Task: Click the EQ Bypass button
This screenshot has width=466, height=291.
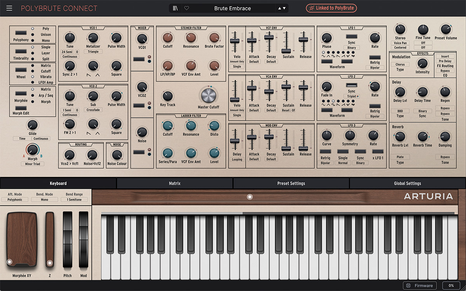Action: point(445,71)
